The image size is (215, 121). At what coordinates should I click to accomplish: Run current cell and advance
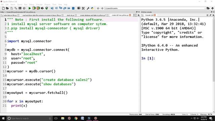click(38, 8)
